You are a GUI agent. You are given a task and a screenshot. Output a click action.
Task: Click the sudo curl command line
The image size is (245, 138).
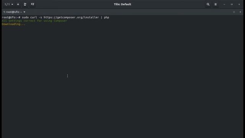(56, 17)
